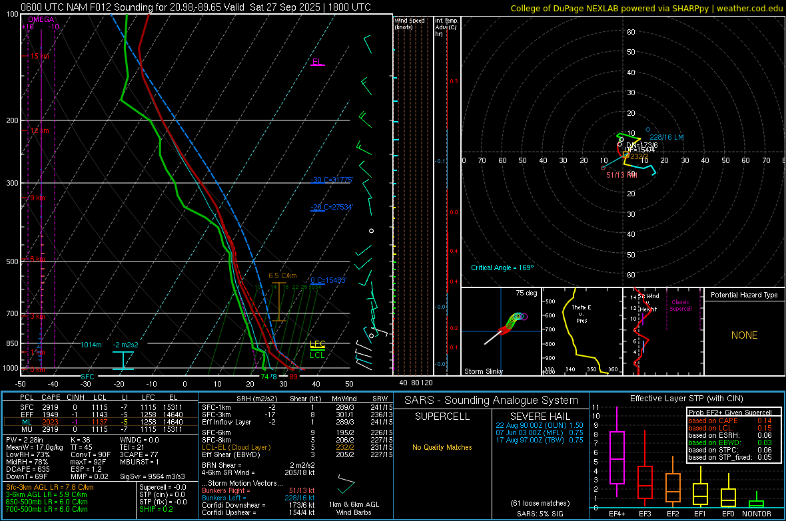The image size is (786, 521).
Task: Click the 15 km height marker
Action: (x=39, y=56)
